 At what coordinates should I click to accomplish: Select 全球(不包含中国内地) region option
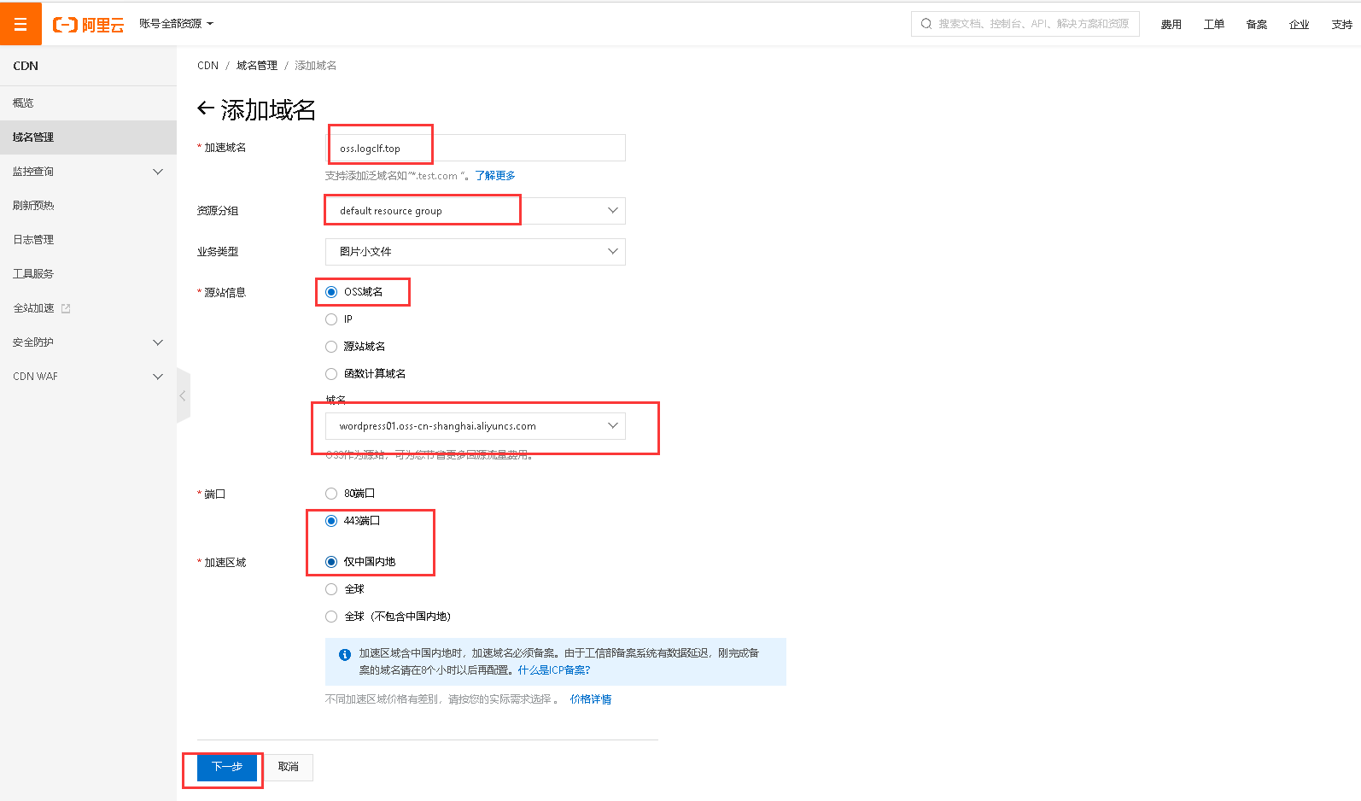[x=331, y=617]
